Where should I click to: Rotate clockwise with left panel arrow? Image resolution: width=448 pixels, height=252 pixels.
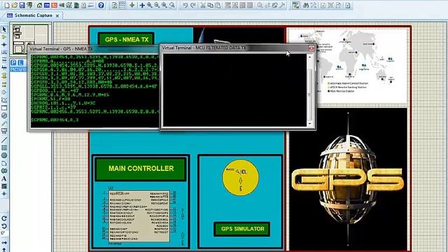[x=4, y=218]
